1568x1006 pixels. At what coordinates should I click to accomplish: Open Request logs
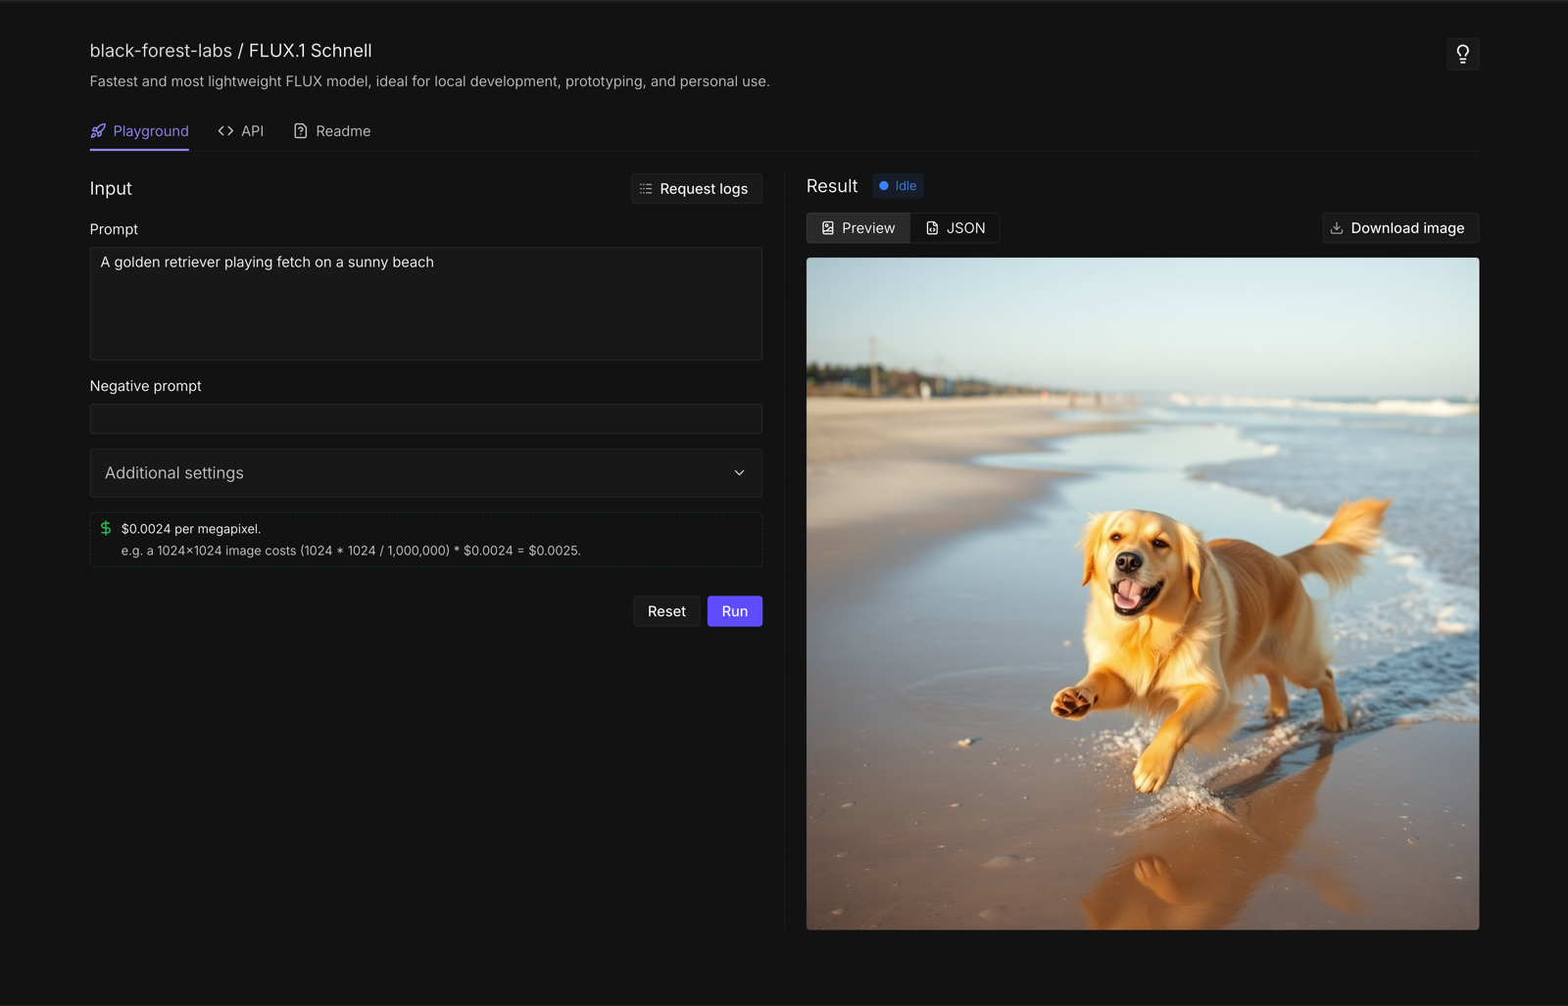(x=696, y=189)
